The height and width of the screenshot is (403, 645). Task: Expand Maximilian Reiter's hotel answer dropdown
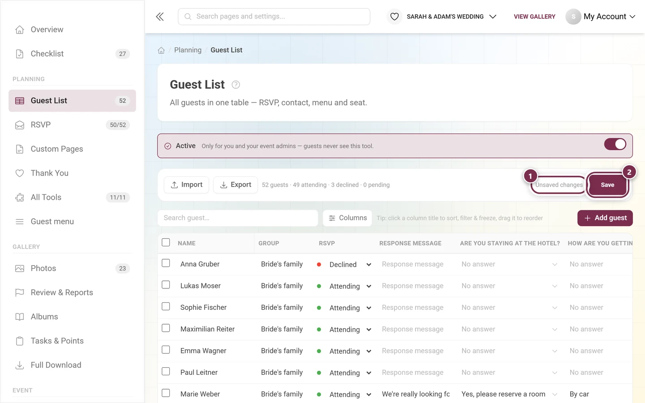[x=510, y=329]
